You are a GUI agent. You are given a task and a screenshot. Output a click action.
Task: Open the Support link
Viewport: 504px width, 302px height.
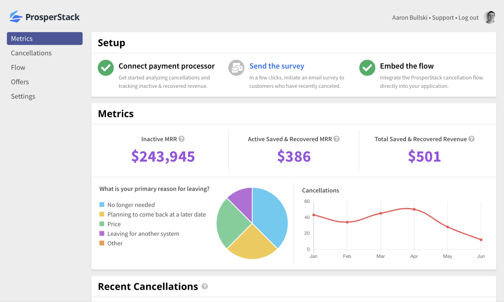(x=443, y=17)
